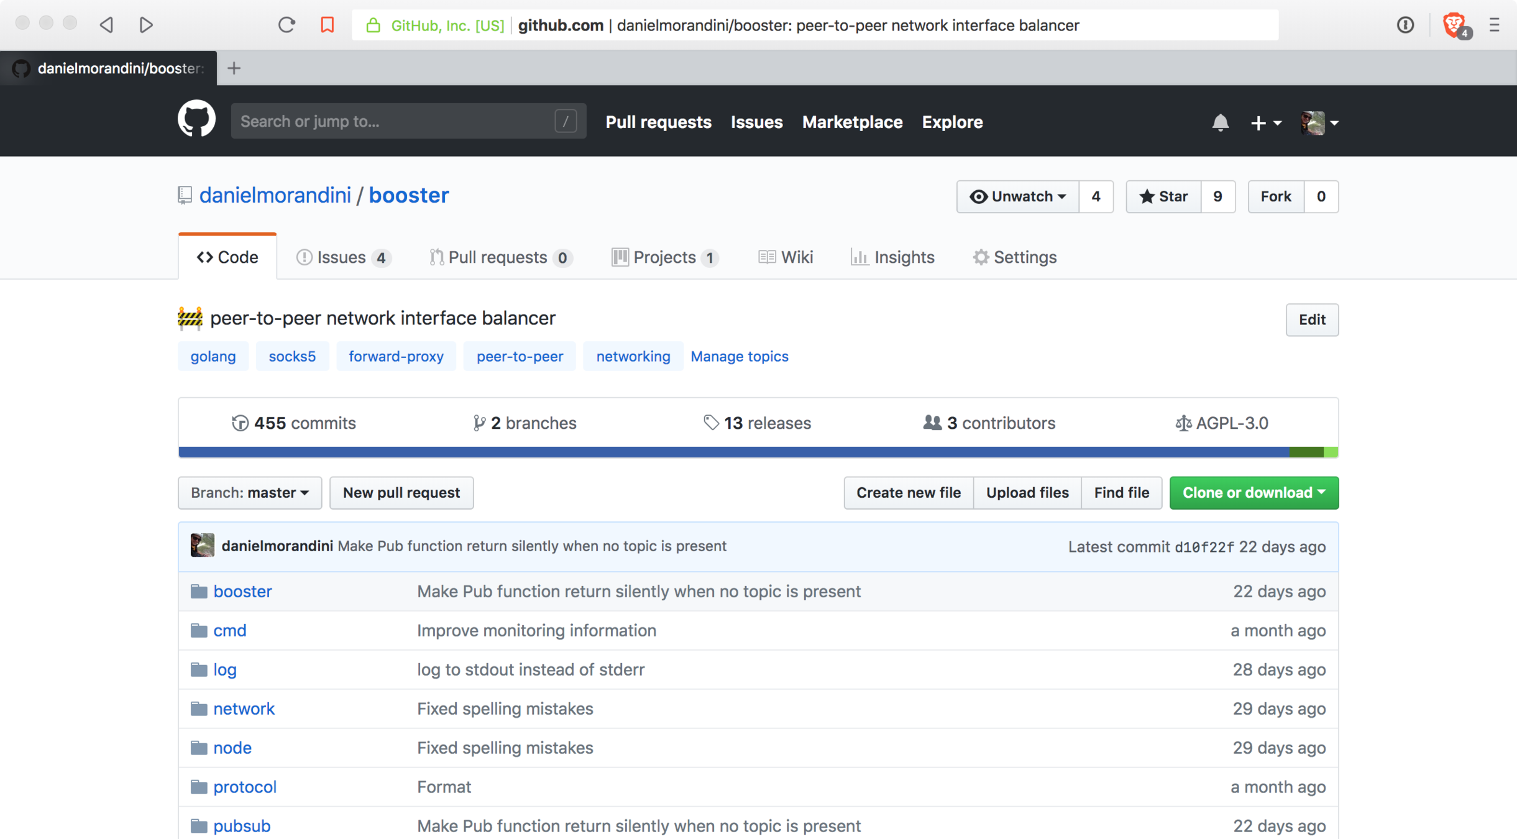Reload the page with refresh icon
The height and width of the screenshot is (839, 1517).
click(x=286, y=25)
